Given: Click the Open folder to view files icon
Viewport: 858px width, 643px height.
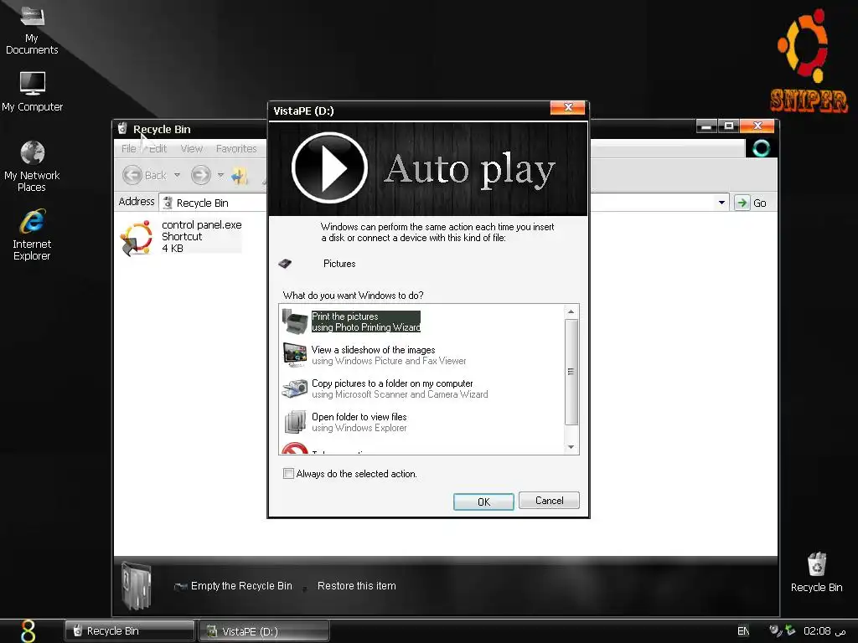Looking at the screenshot, I should 295,422.
